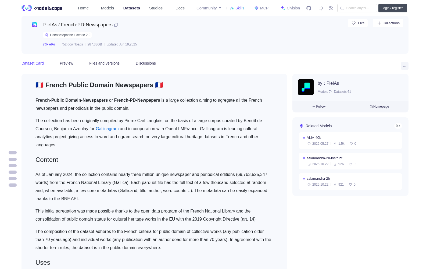The image size is (430, 269).
Task: Expand Related Models with the 9 chevron
Action: pos(398,126)
